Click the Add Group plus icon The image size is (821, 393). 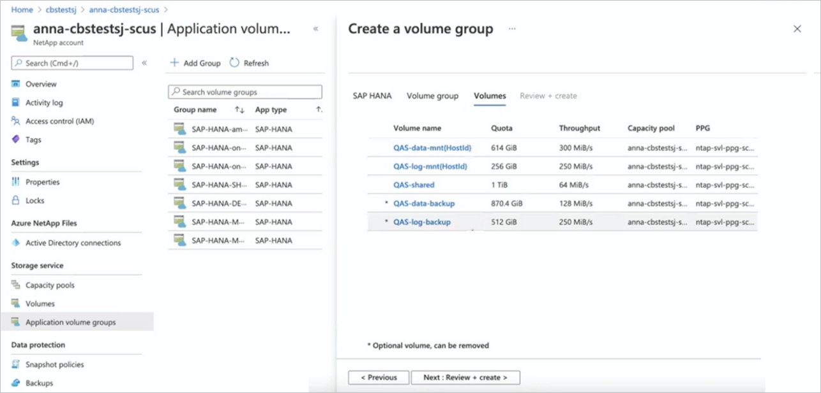click(174, 62)
